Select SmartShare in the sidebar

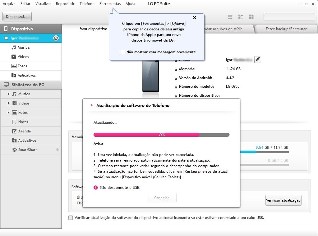click(x=31, y=150)
